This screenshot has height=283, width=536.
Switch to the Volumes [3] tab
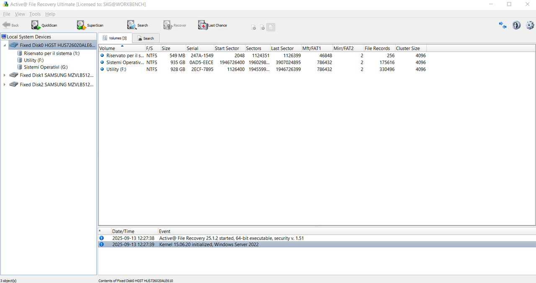(x=115, y=38)
